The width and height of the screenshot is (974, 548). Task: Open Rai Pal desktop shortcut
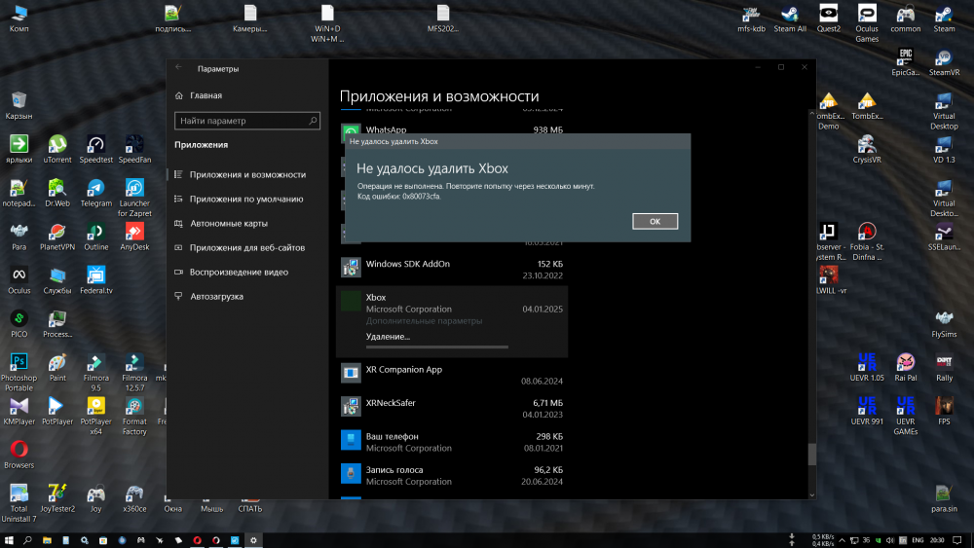coord(906,367)
